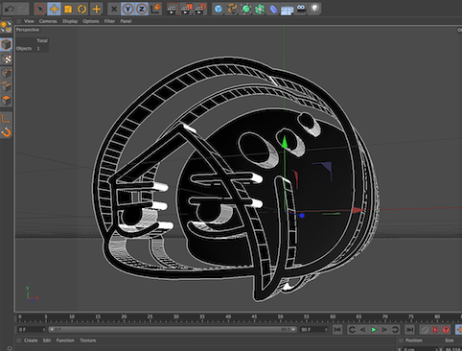The image size is (462, 351).
Task: Add a Light object
Action: click(x=315, y=9)
